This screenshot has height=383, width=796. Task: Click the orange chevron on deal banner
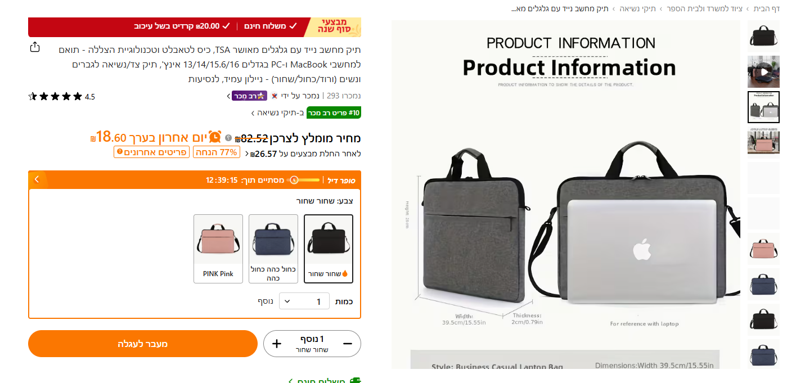coord(37,179)
